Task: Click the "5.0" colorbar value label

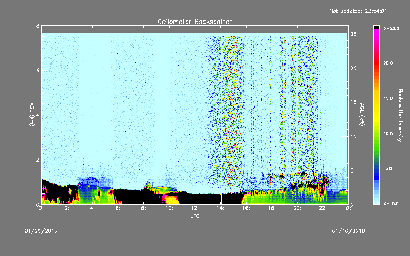Action: pyautogui.click(x=389, y=168)
